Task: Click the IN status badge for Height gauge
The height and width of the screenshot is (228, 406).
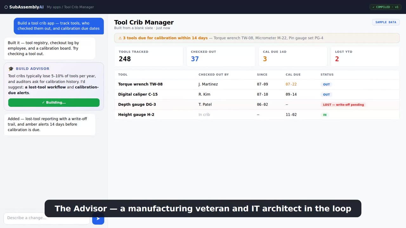Action: [325, 115]
